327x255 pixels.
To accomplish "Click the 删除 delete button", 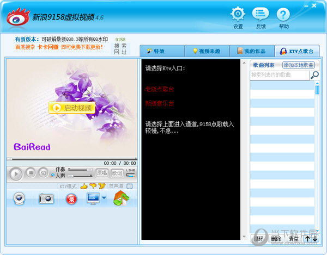I will [x=276, y=239].
